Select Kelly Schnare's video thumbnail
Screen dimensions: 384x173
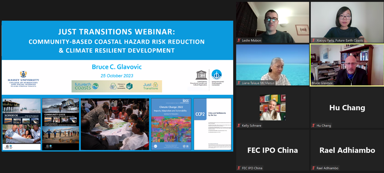tap(272, 107)
